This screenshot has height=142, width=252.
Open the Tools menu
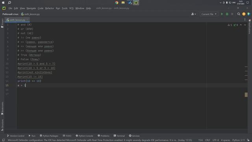[x=65, y=8]
